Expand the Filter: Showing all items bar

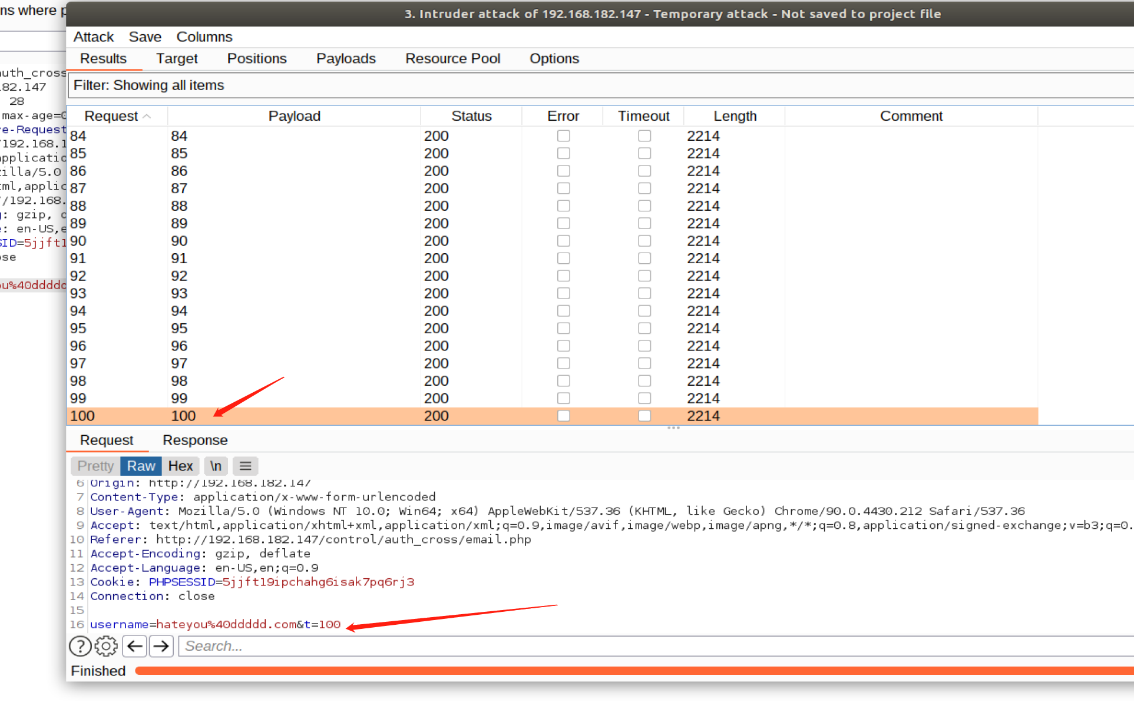pyautogui.click(x=589, y=85)
